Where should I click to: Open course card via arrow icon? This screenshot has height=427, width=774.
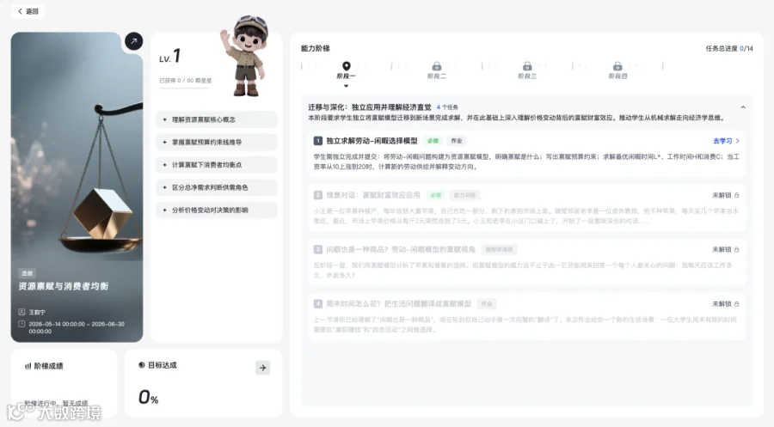click(134, 41)
